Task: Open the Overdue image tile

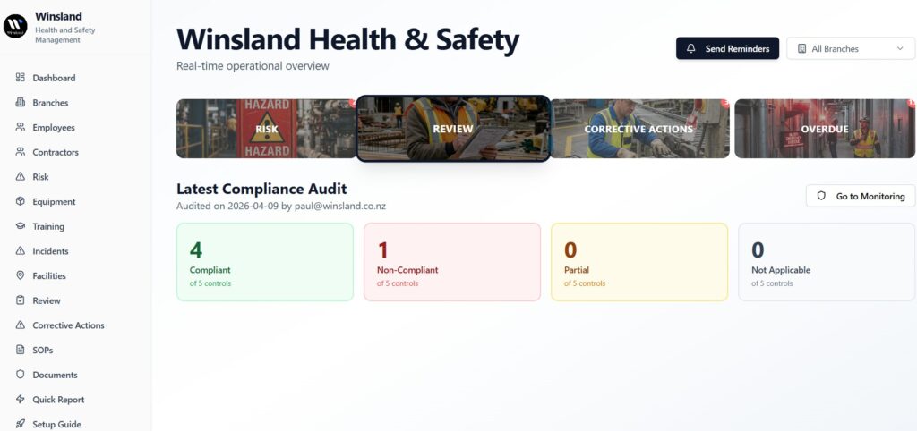Action: [824, 129]
